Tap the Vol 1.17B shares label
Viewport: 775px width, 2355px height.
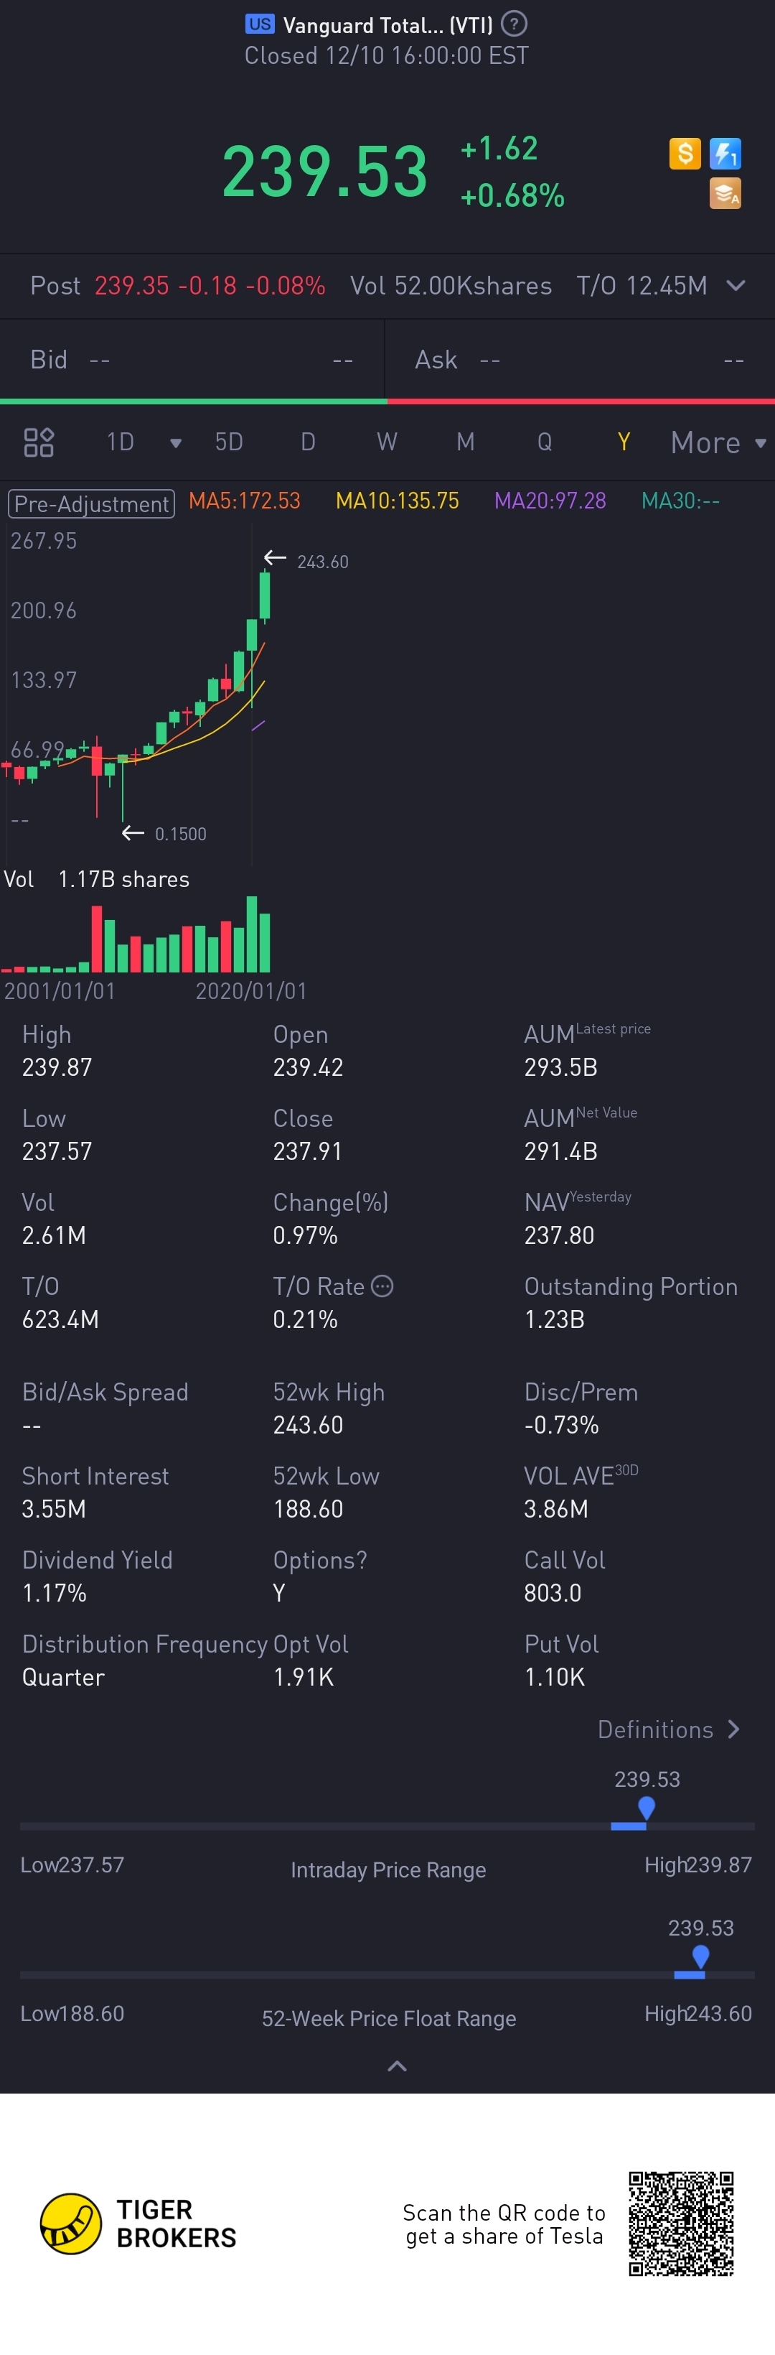97,880
